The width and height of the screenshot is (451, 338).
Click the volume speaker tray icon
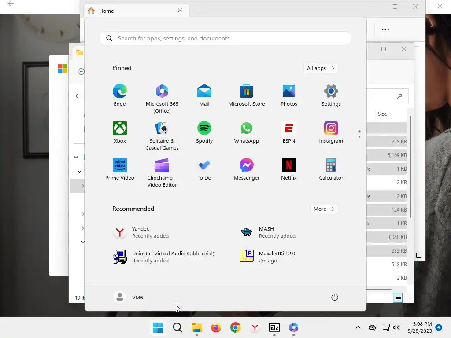coord(396,327)
